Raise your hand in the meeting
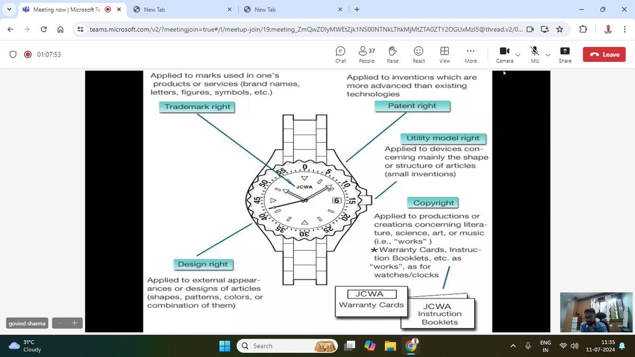Image resolution: width=635 pixels, height=357 pixels. [393, 54]
